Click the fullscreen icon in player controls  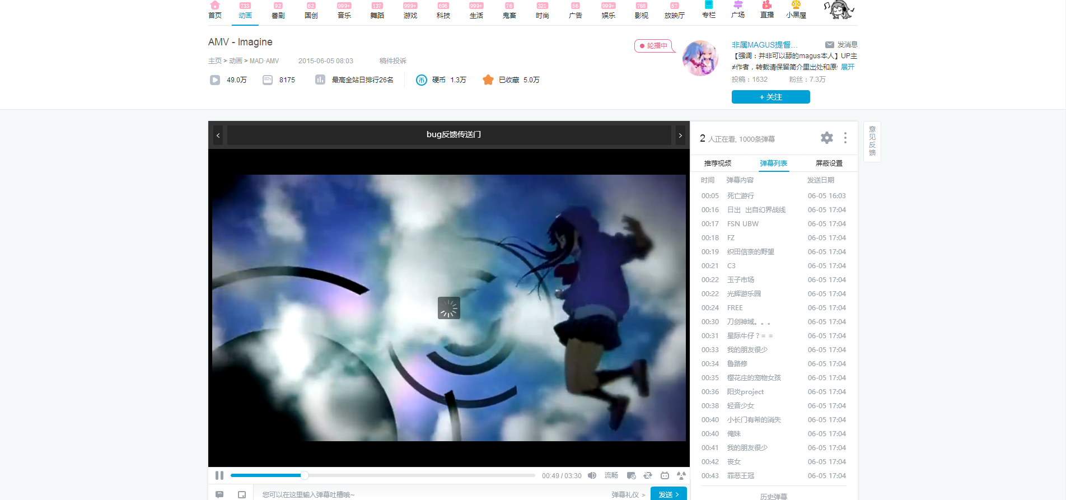pyautogui.click(x=681, y=475)
